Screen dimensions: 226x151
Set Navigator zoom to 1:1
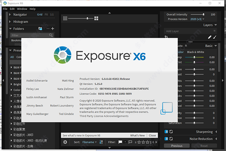(52, 14)
